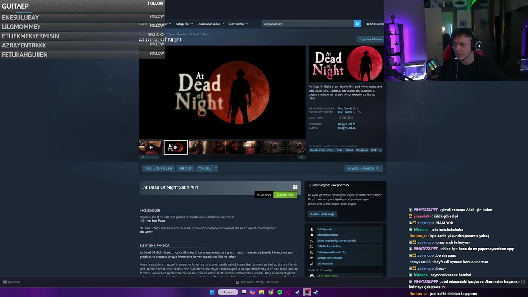Click recent reviews Çok Olumlu (72) link
The image size is (528, 297).
coord(348,108)
